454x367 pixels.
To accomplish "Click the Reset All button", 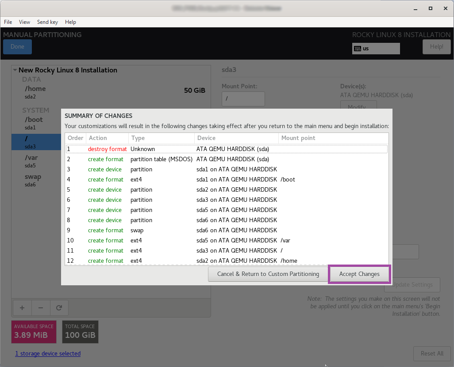I will [x=432, y=353].
